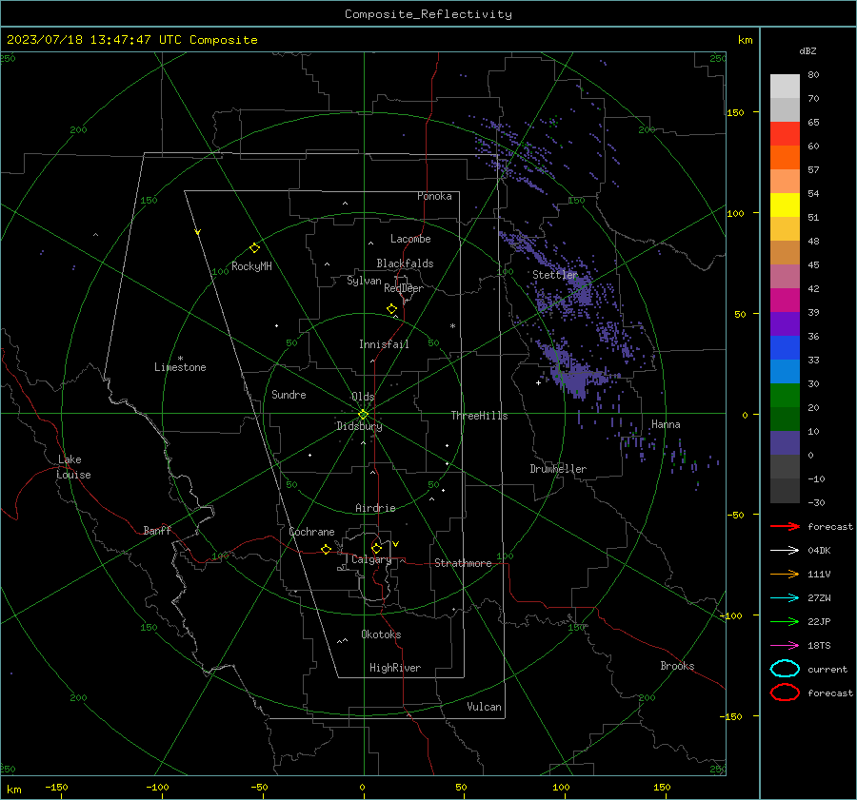Click the cyan 'current' ellipse in legend
The height and width of the screenshot is (800, 857).
pos(785,669)
